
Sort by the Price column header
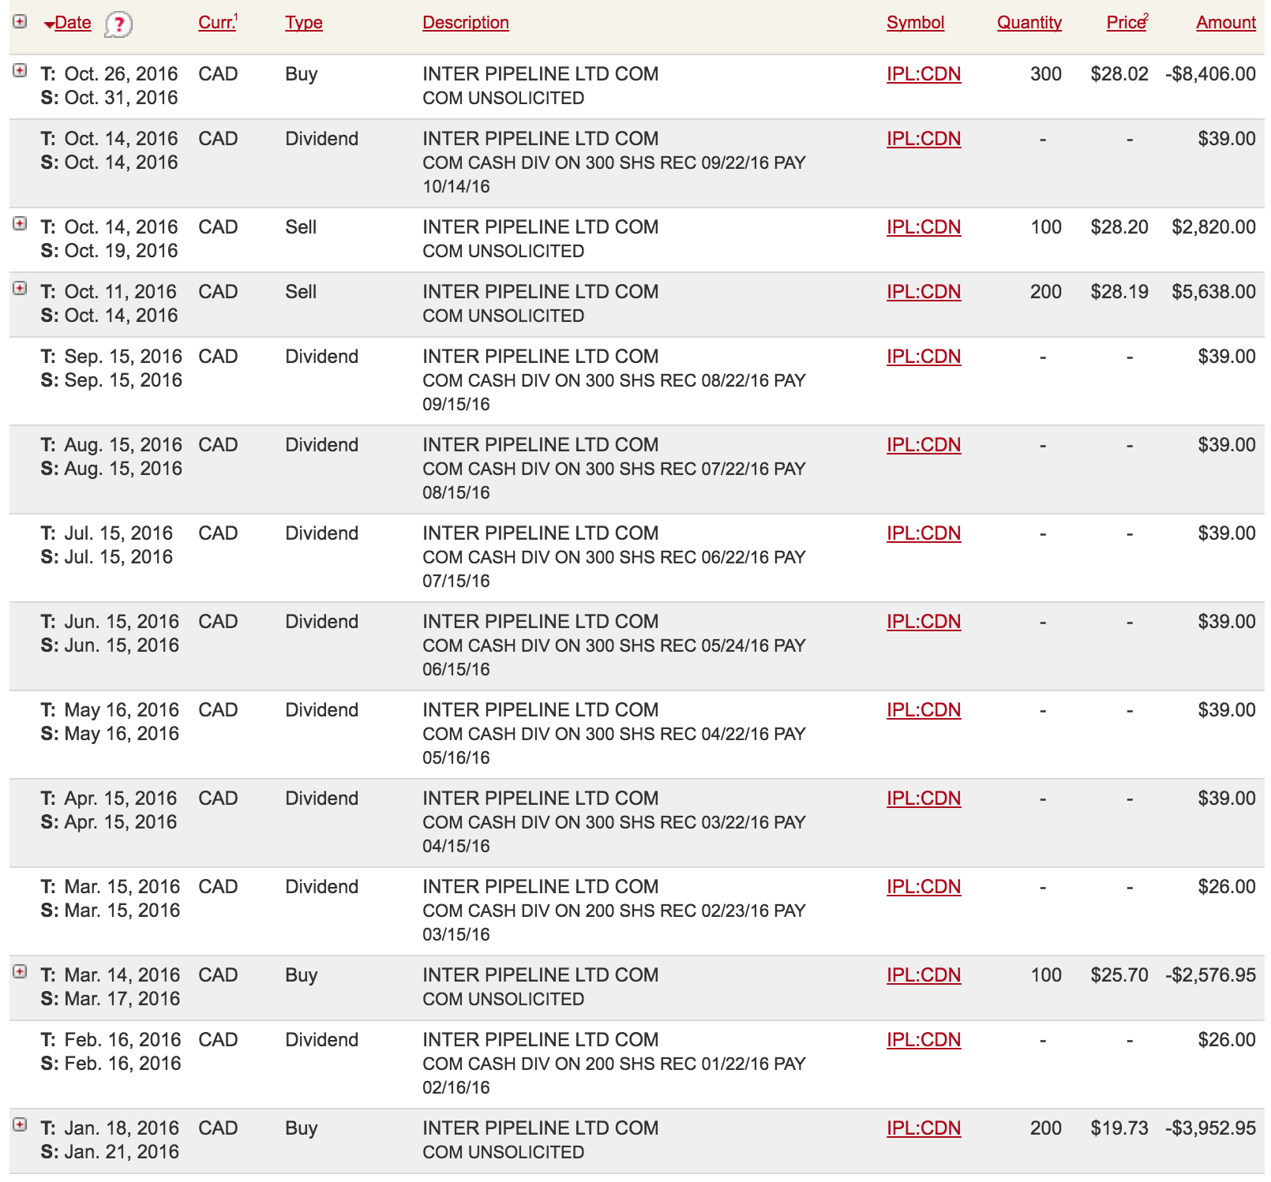1126,23
